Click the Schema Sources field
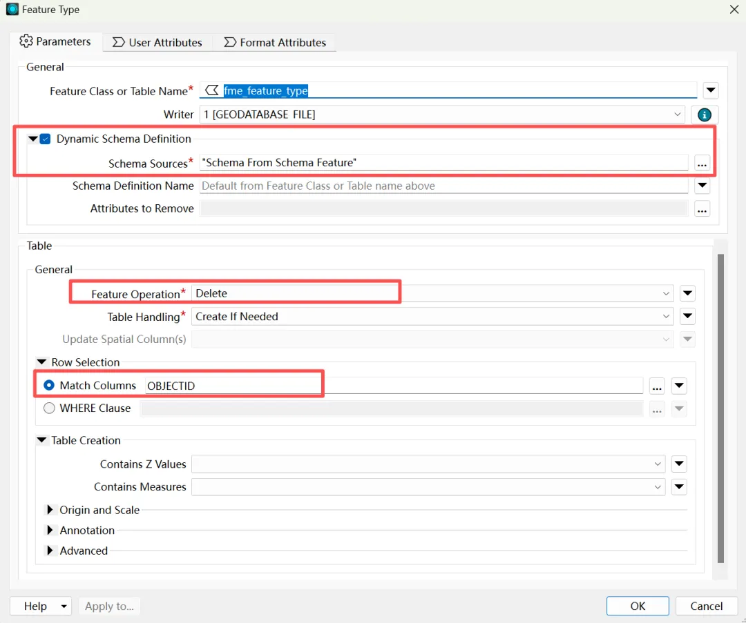This screenshot has width=746, height=623. [444, 163]
